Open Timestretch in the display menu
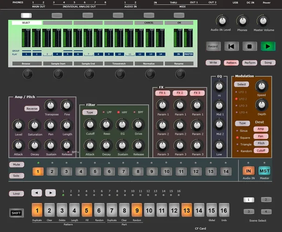This screenshot has width=282, height=232. pyautogui.click(x=118, y=64)
